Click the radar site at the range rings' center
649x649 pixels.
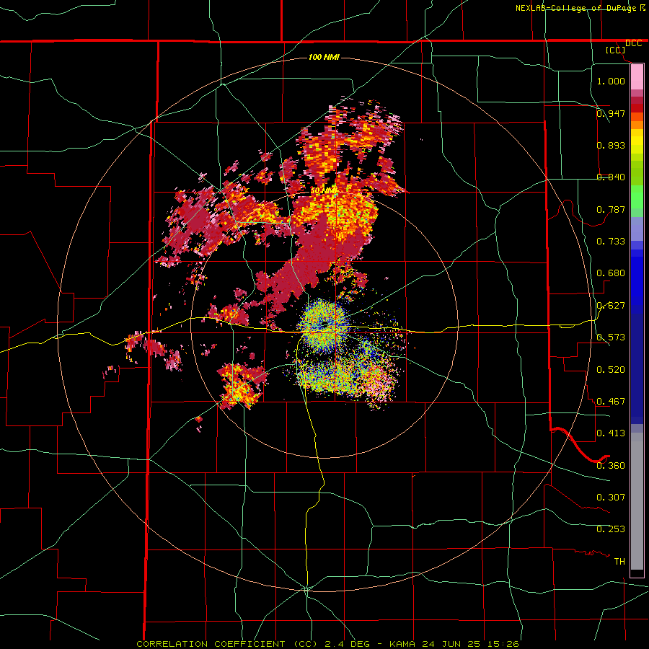[x=324, y=324]
